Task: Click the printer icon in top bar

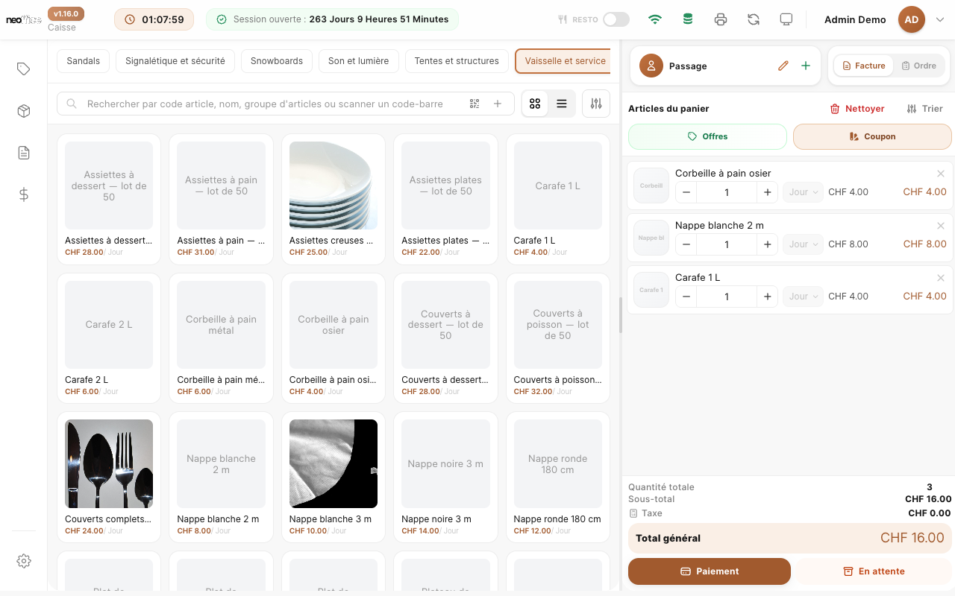Action: [x=721, y=19]
